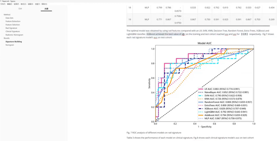
Task: Open the 格式(O) menu
Action: [x=23, y=4]
